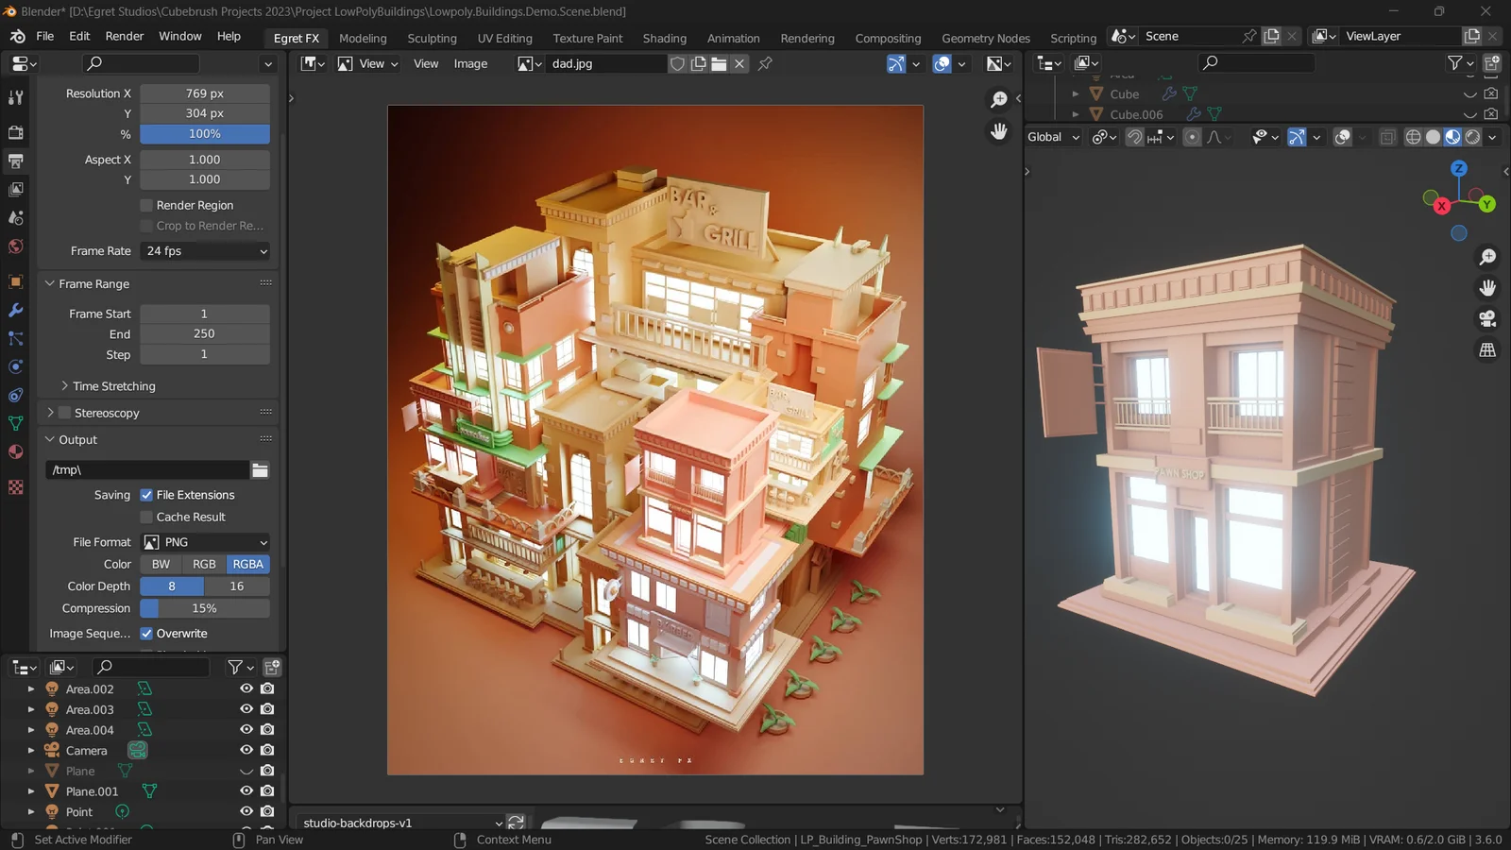The height and width of the screenshot is (850, 1511).
Task: Select the World Properties icon
Action: (x=15, y=246)
